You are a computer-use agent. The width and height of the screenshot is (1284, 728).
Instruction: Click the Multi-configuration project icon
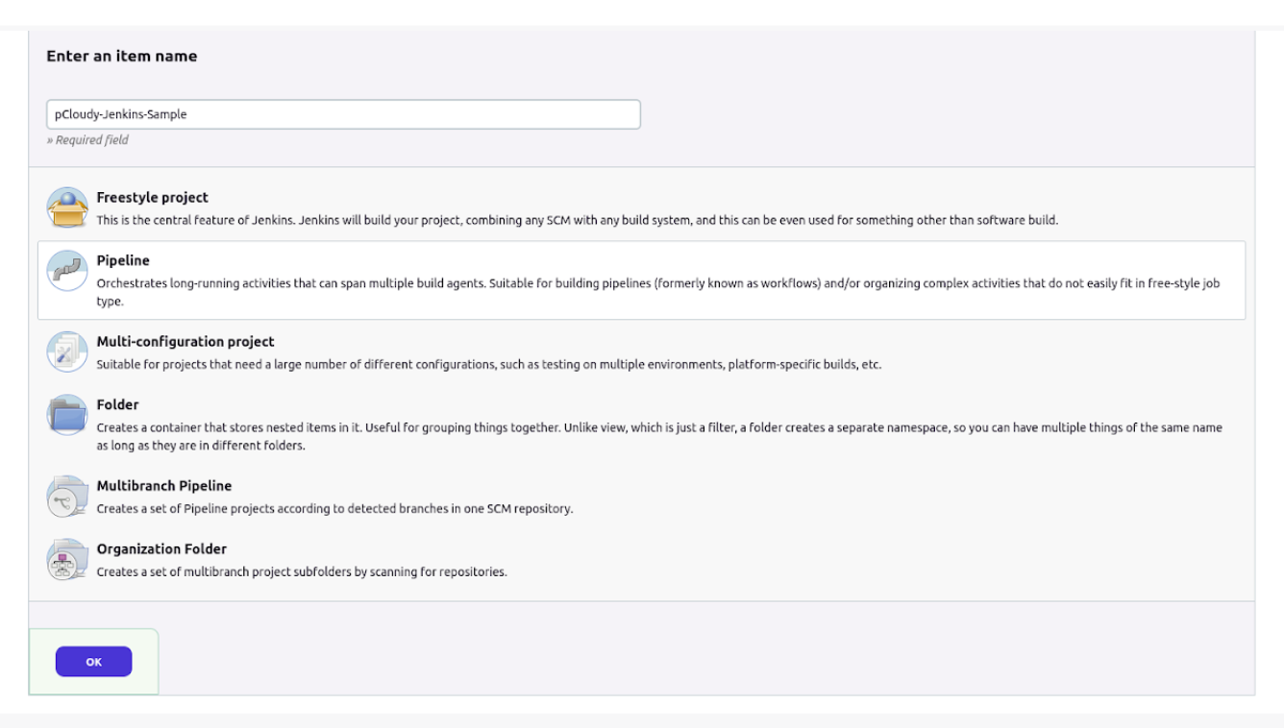(x=67, y=352)
